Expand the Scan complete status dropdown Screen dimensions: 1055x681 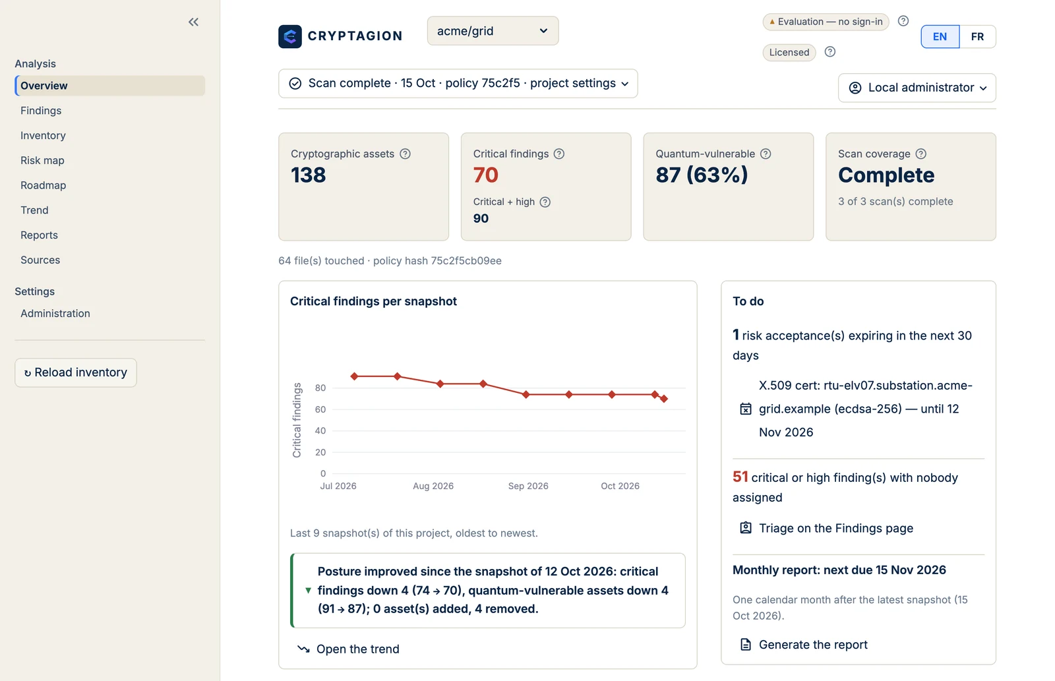[x=458, y=83]
